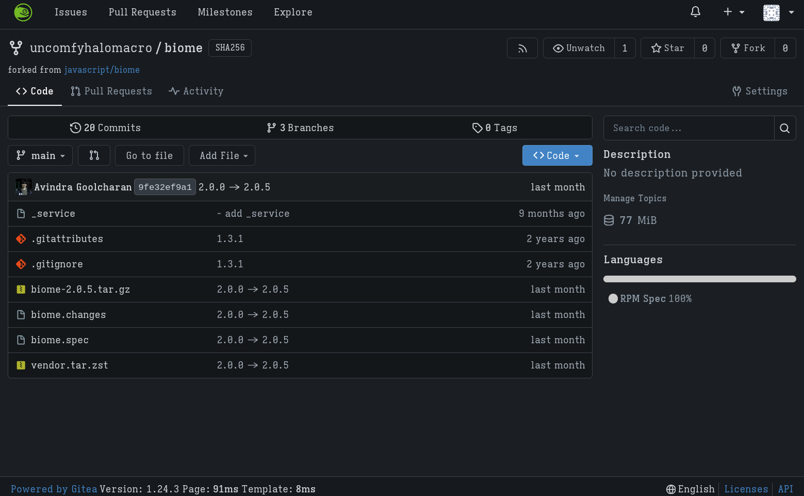Switch to the Code tab

35,91
